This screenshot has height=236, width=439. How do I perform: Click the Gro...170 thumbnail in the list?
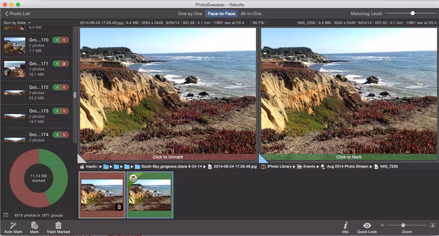pos(15,46)
